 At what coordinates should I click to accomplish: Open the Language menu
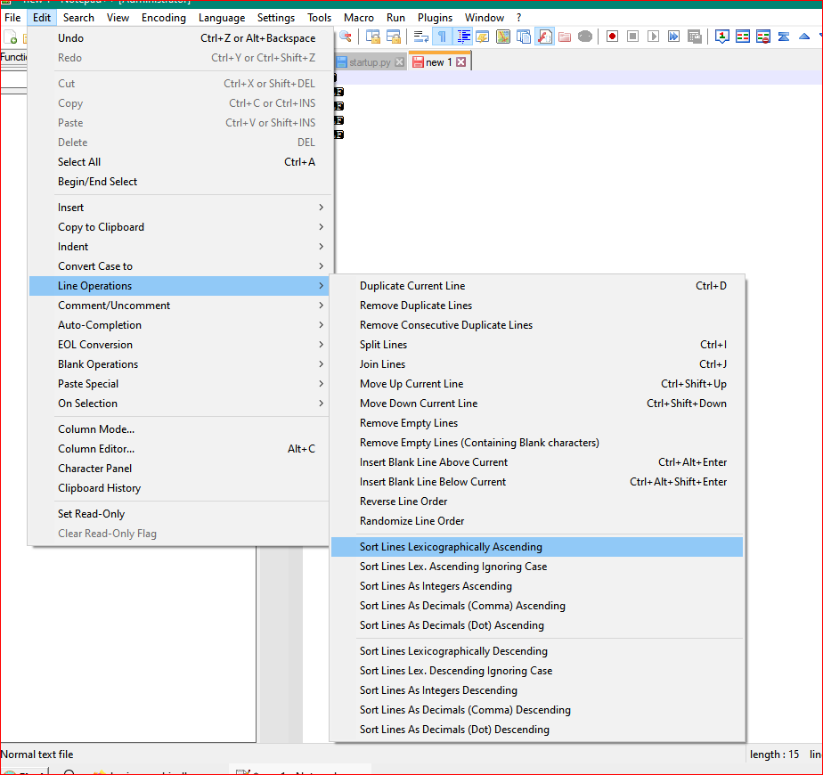pos(222,17)
